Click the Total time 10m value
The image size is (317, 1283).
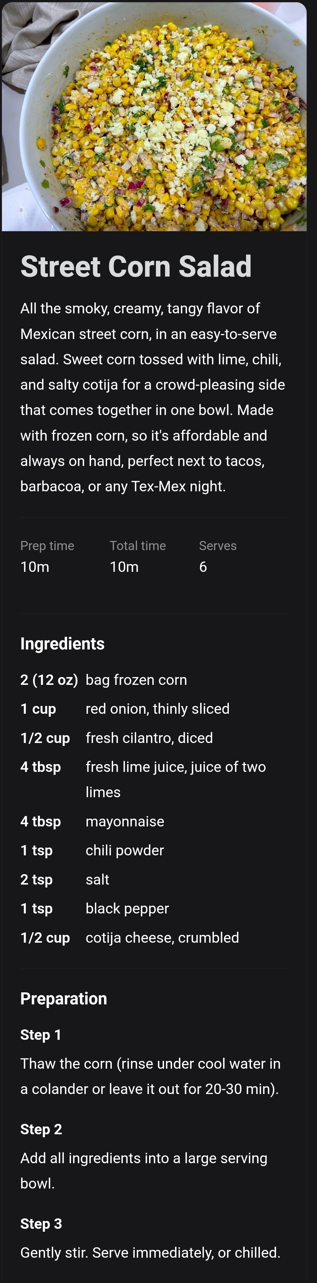click(124, 567)
